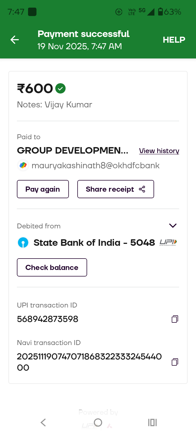Open View history link
This screenshot has height=435, width=196.
[x=159, y=151]
